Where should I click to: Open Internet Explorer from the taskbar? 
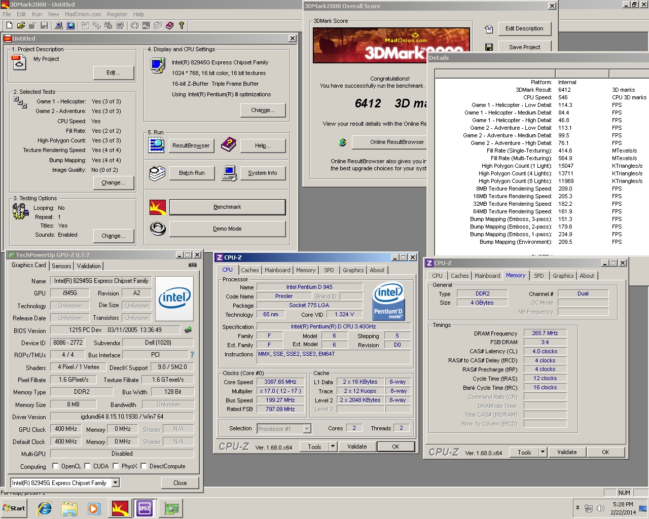pos(45,508)
